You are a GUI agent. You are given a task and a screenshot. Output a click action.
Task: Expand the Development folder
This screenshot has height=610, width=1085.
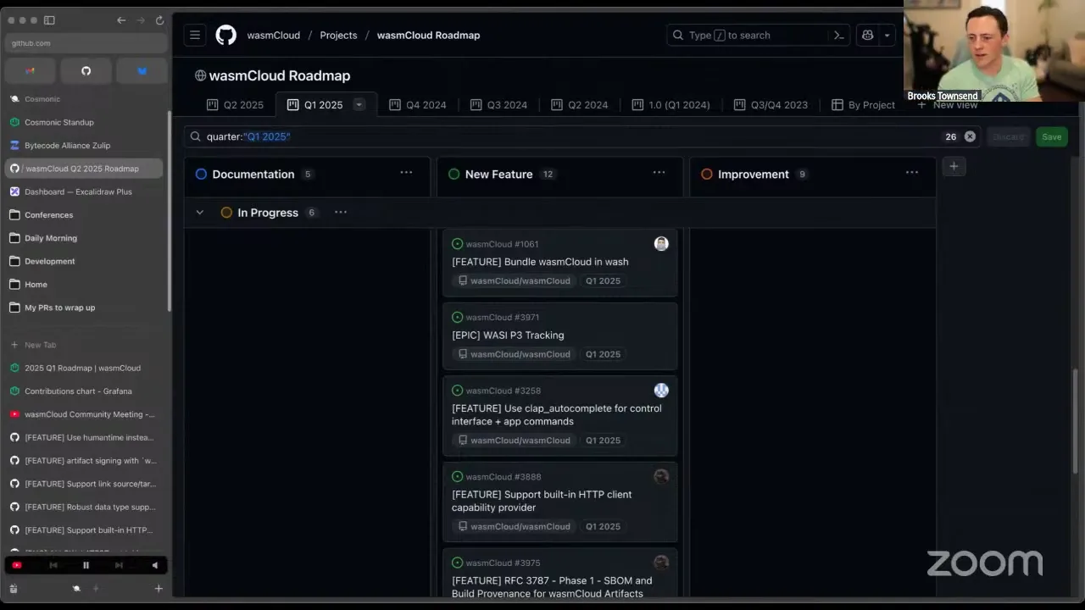(84, 261)
